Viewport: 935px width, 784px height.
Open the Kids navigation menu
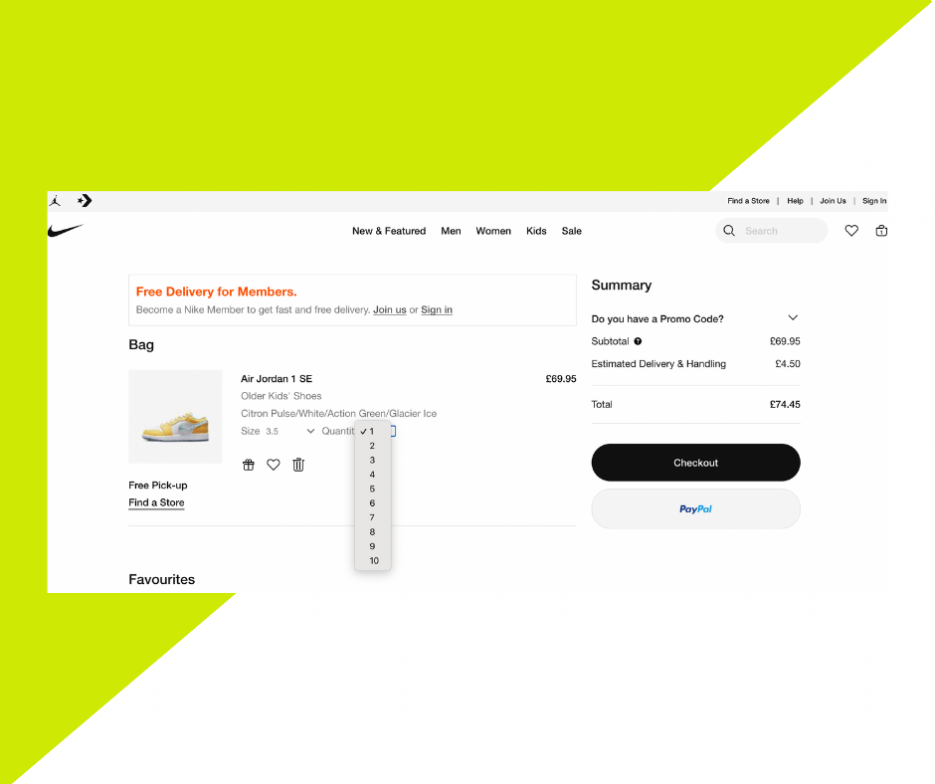click(536, 231)
